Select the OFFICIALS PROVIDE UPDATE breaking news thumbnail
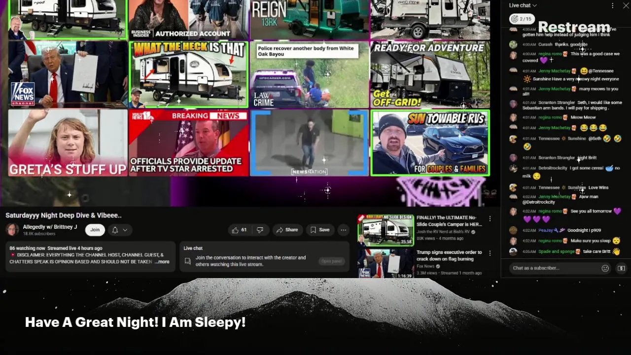631x355 pixels. pos(188,142)
